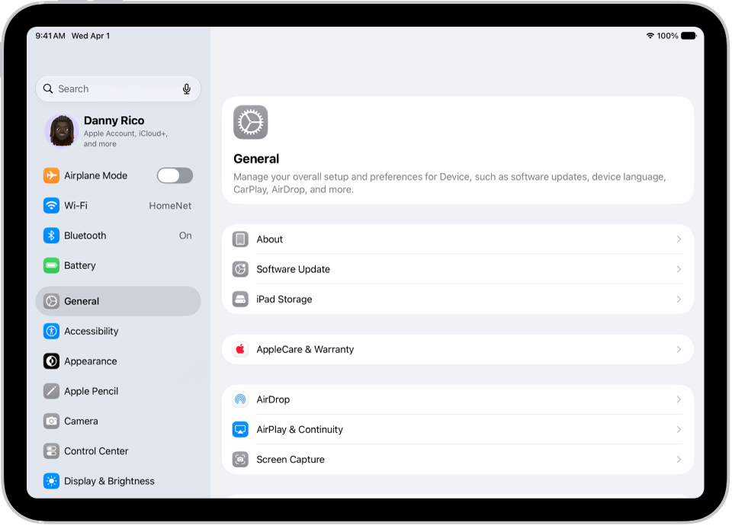732x526 pixels.
Task: Tap the AirDrop row chevron
Action: [x=679, y=399]
